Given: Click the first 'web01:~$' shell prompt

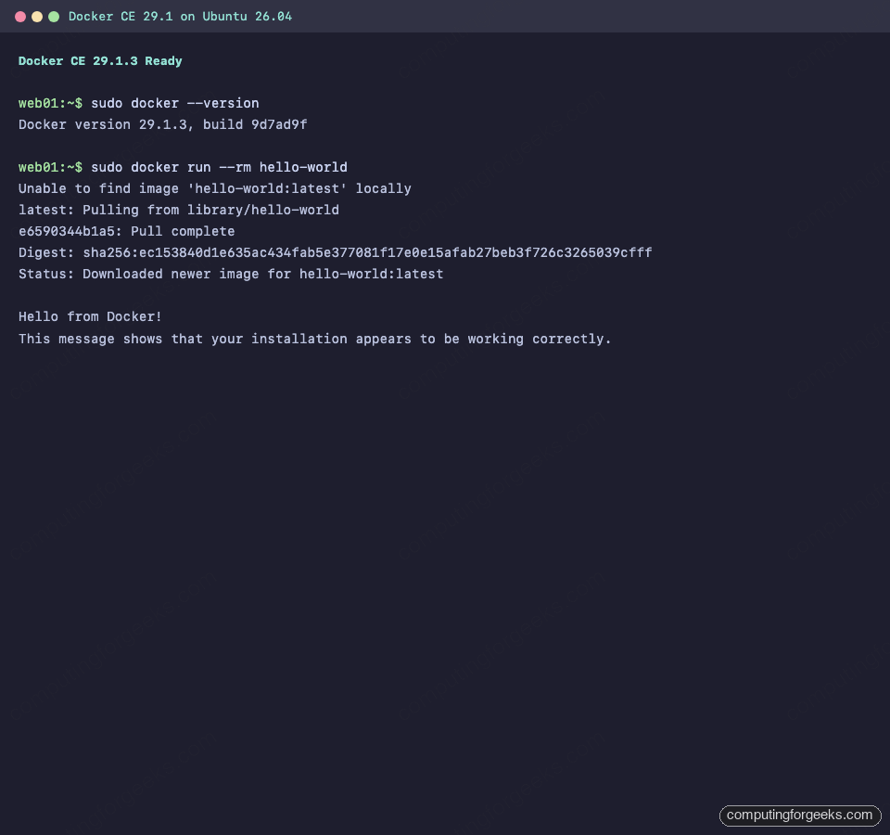Looking at the screenshot, I should click(x=48, y=103).
